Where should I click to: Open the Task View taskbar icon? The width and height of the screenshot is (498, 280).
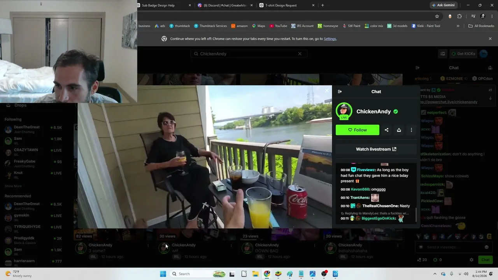232,274
